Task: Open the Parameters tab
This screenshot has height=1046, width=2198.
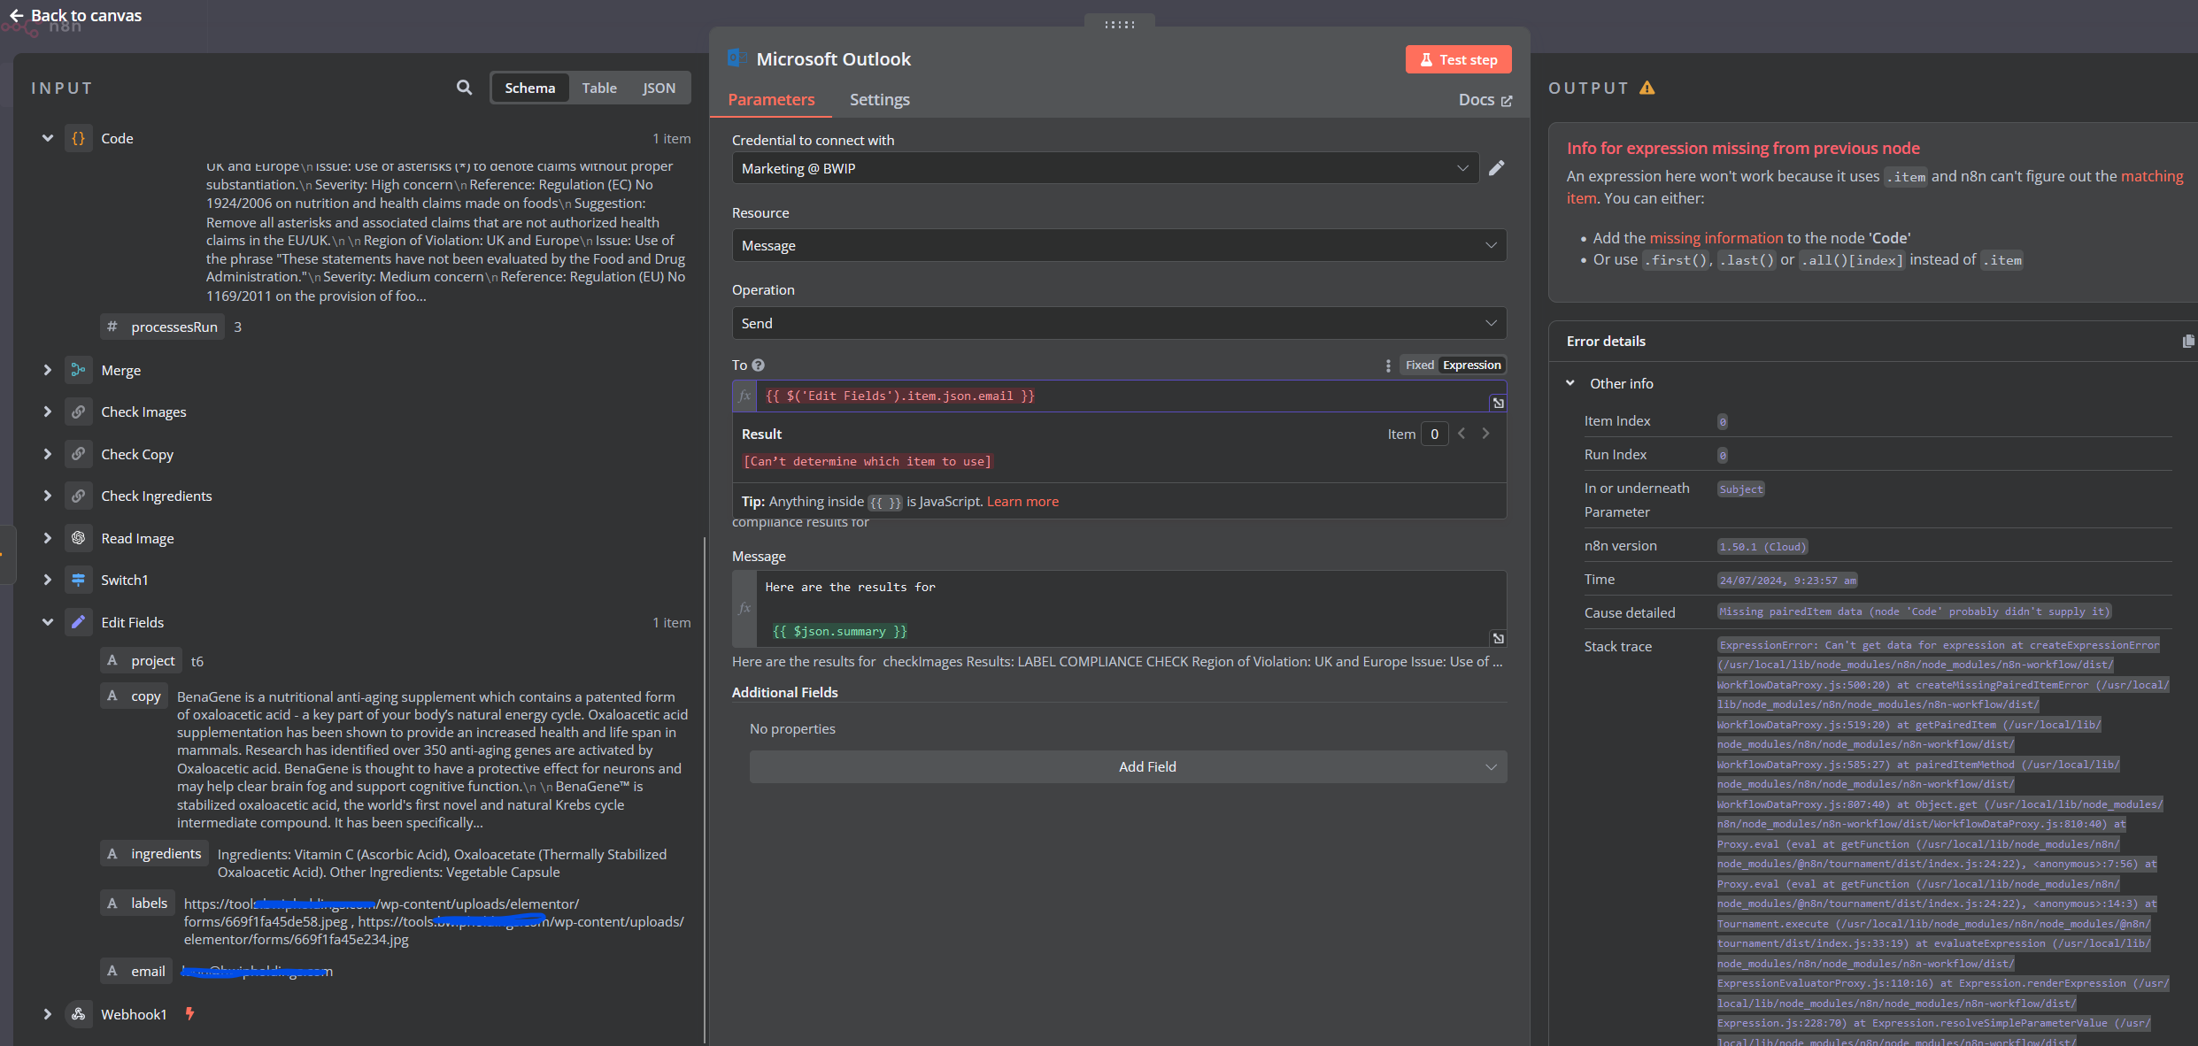Action: tap(771, 99)
